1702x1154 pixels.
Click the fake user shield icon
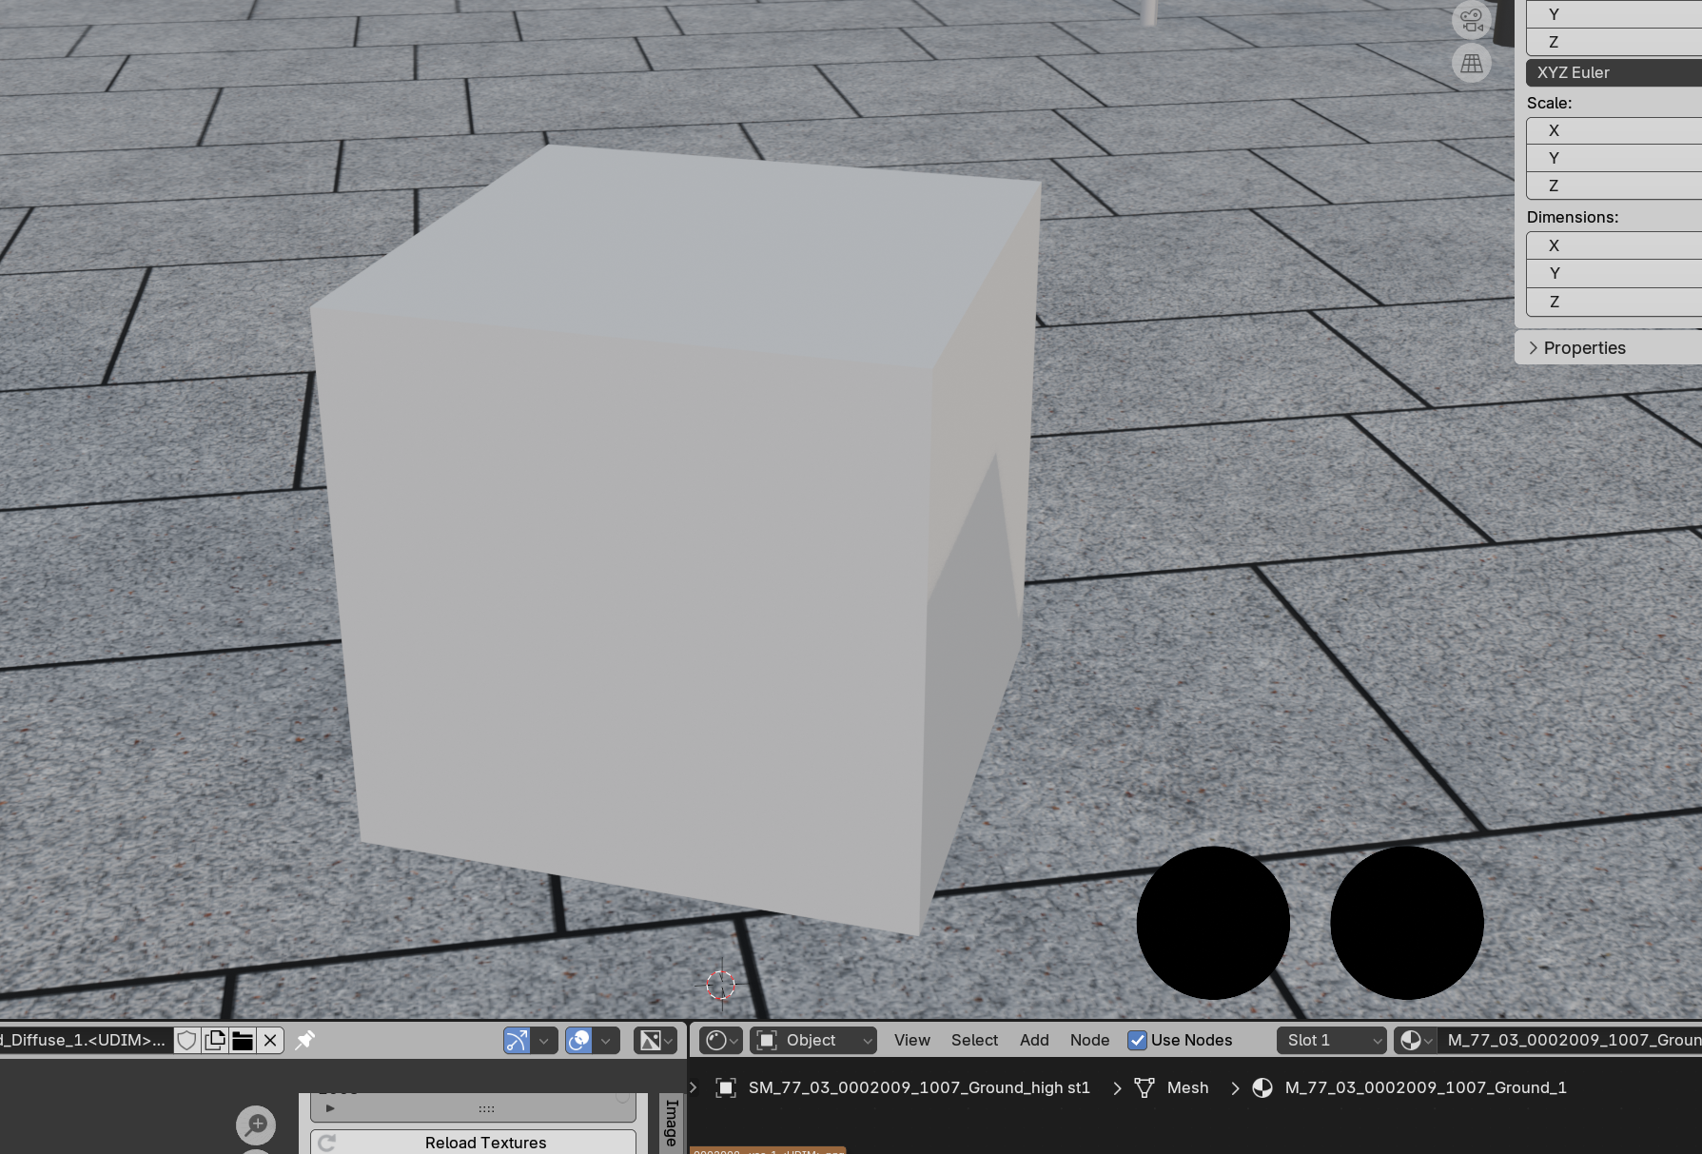(x=187, y=1040)
